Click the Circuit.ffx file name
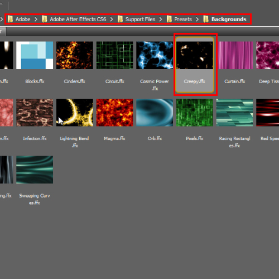Viewport: 279px width, 279px height. (x=115, y=81)
